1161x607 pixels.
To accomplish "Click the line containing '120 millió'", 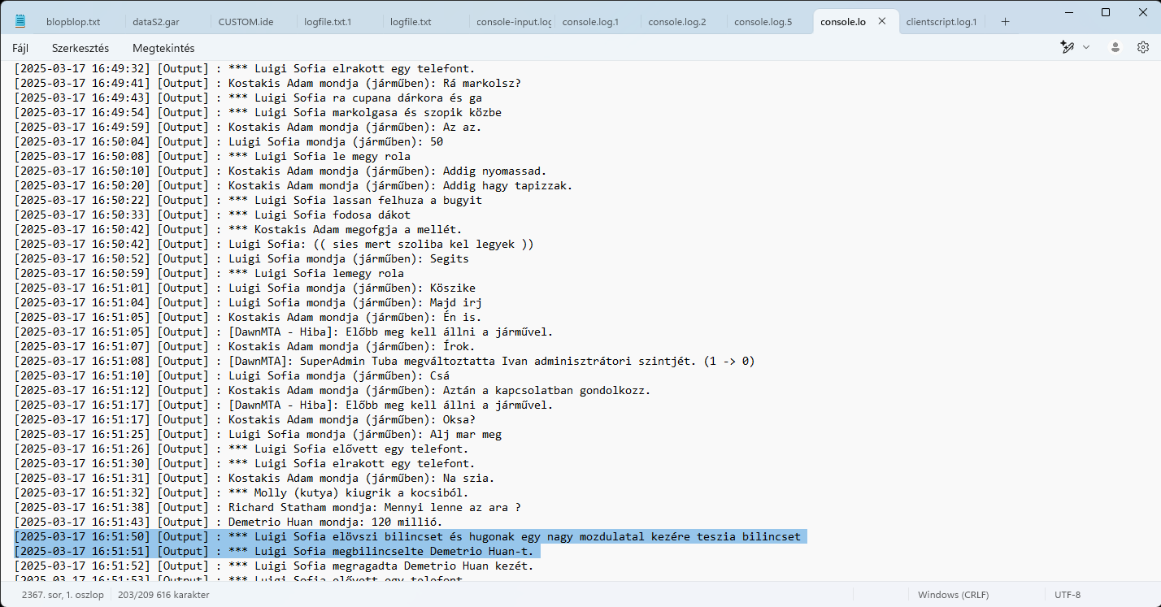I will (335, 522).
